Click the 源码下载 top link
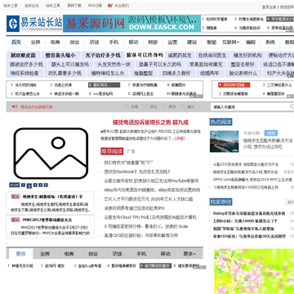Viewport: 294px width, 294px height. [74, 6]
